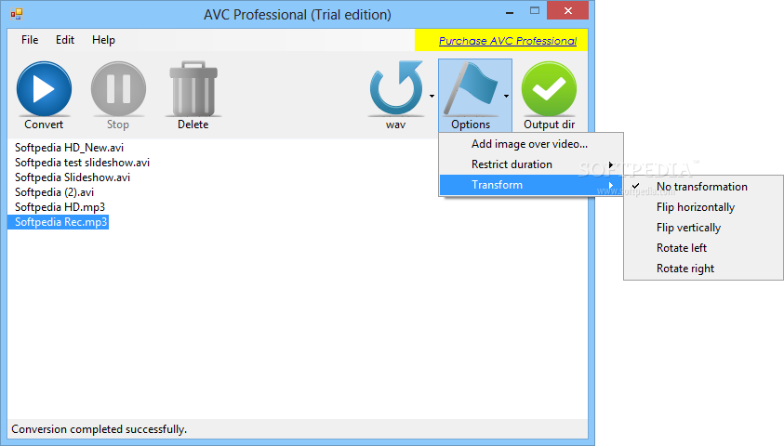
Task: Select Rotate left transformation
Action: (703, 248)
